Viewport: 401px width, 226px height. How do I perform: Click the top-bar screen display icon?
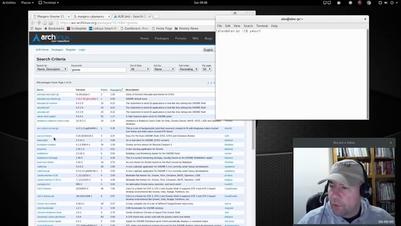(327, 3)
